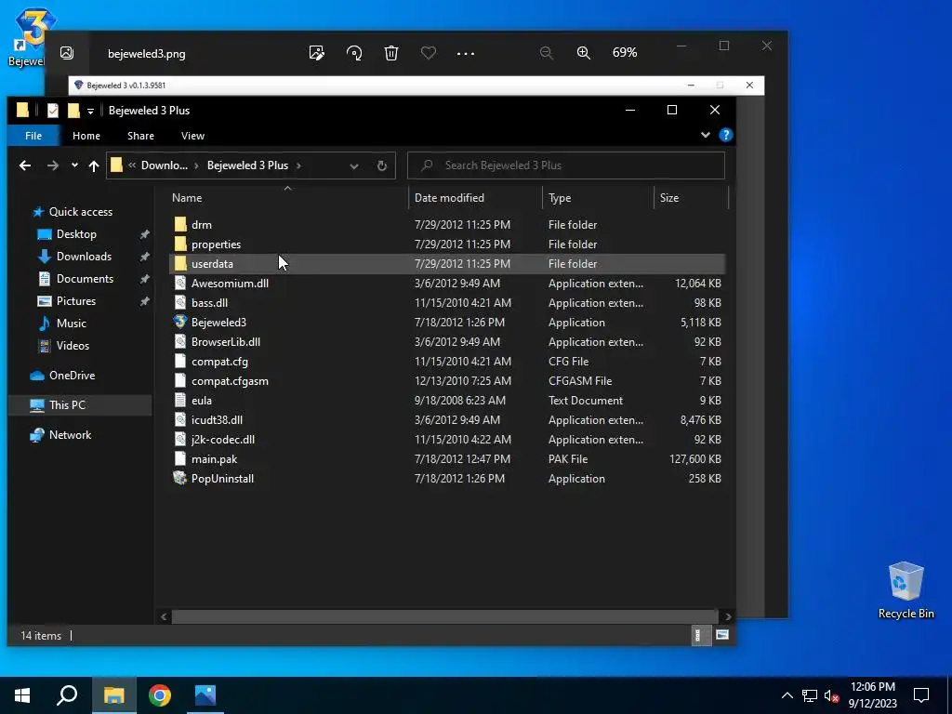Open the View ribbon tab
The image size is (952, 714).
click(x=192, y=136)
